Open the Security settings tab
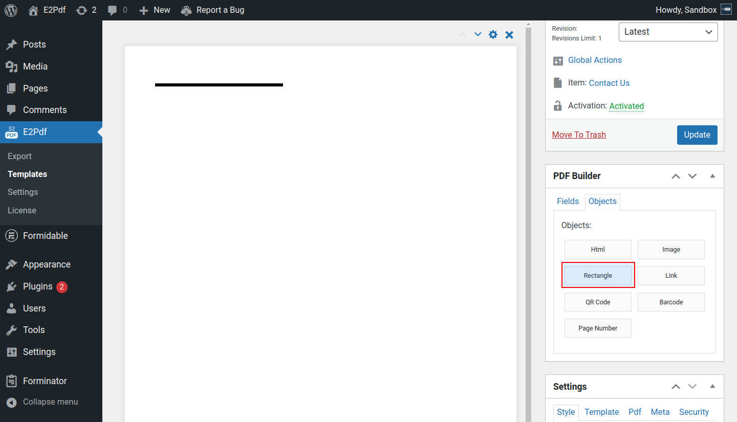The width and height of the screenshot is (737, 422). point(693,412)
